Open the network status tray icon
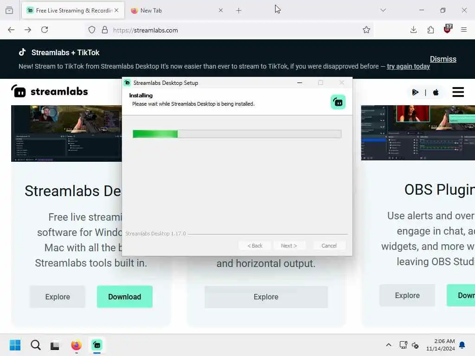Screen dimensions: 475x356 click(403, 345)
